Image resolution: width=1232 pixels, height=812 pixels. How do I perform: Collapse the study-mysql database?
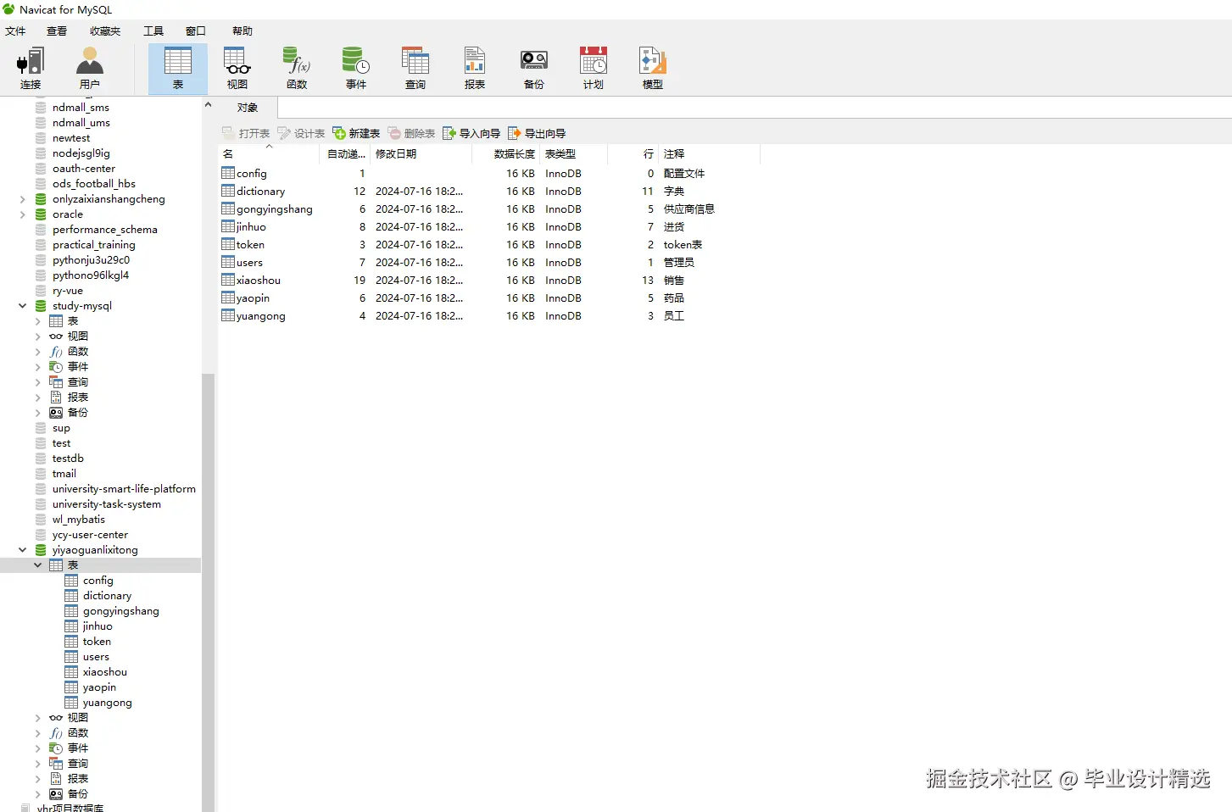[x=23, y=306]
